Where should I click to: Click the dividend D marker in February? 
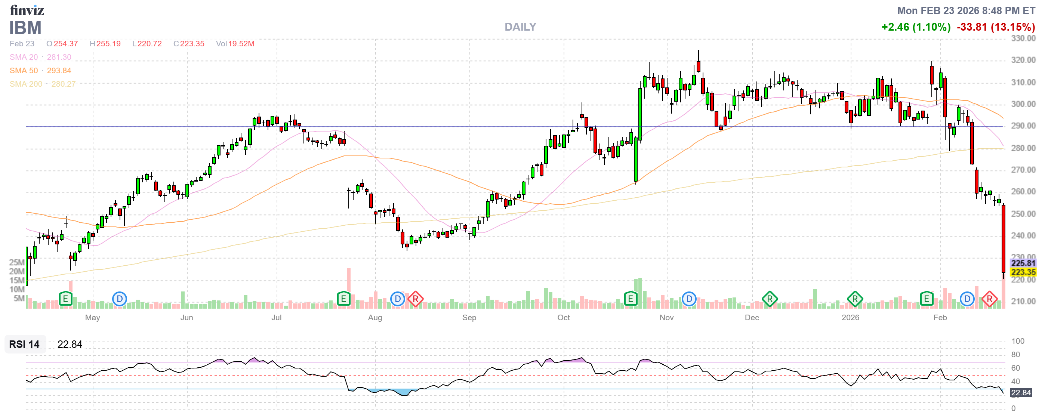click(967, 299)
